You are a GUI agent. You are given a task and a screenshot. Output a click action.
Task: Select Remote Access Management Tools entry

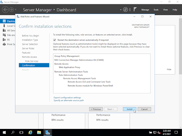[80, 78]
